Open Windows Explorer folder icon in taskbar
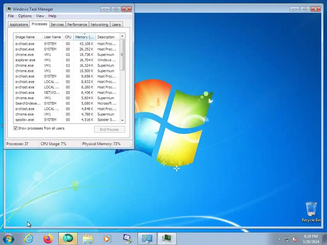 pyautogui.click(x=88, y=239)
